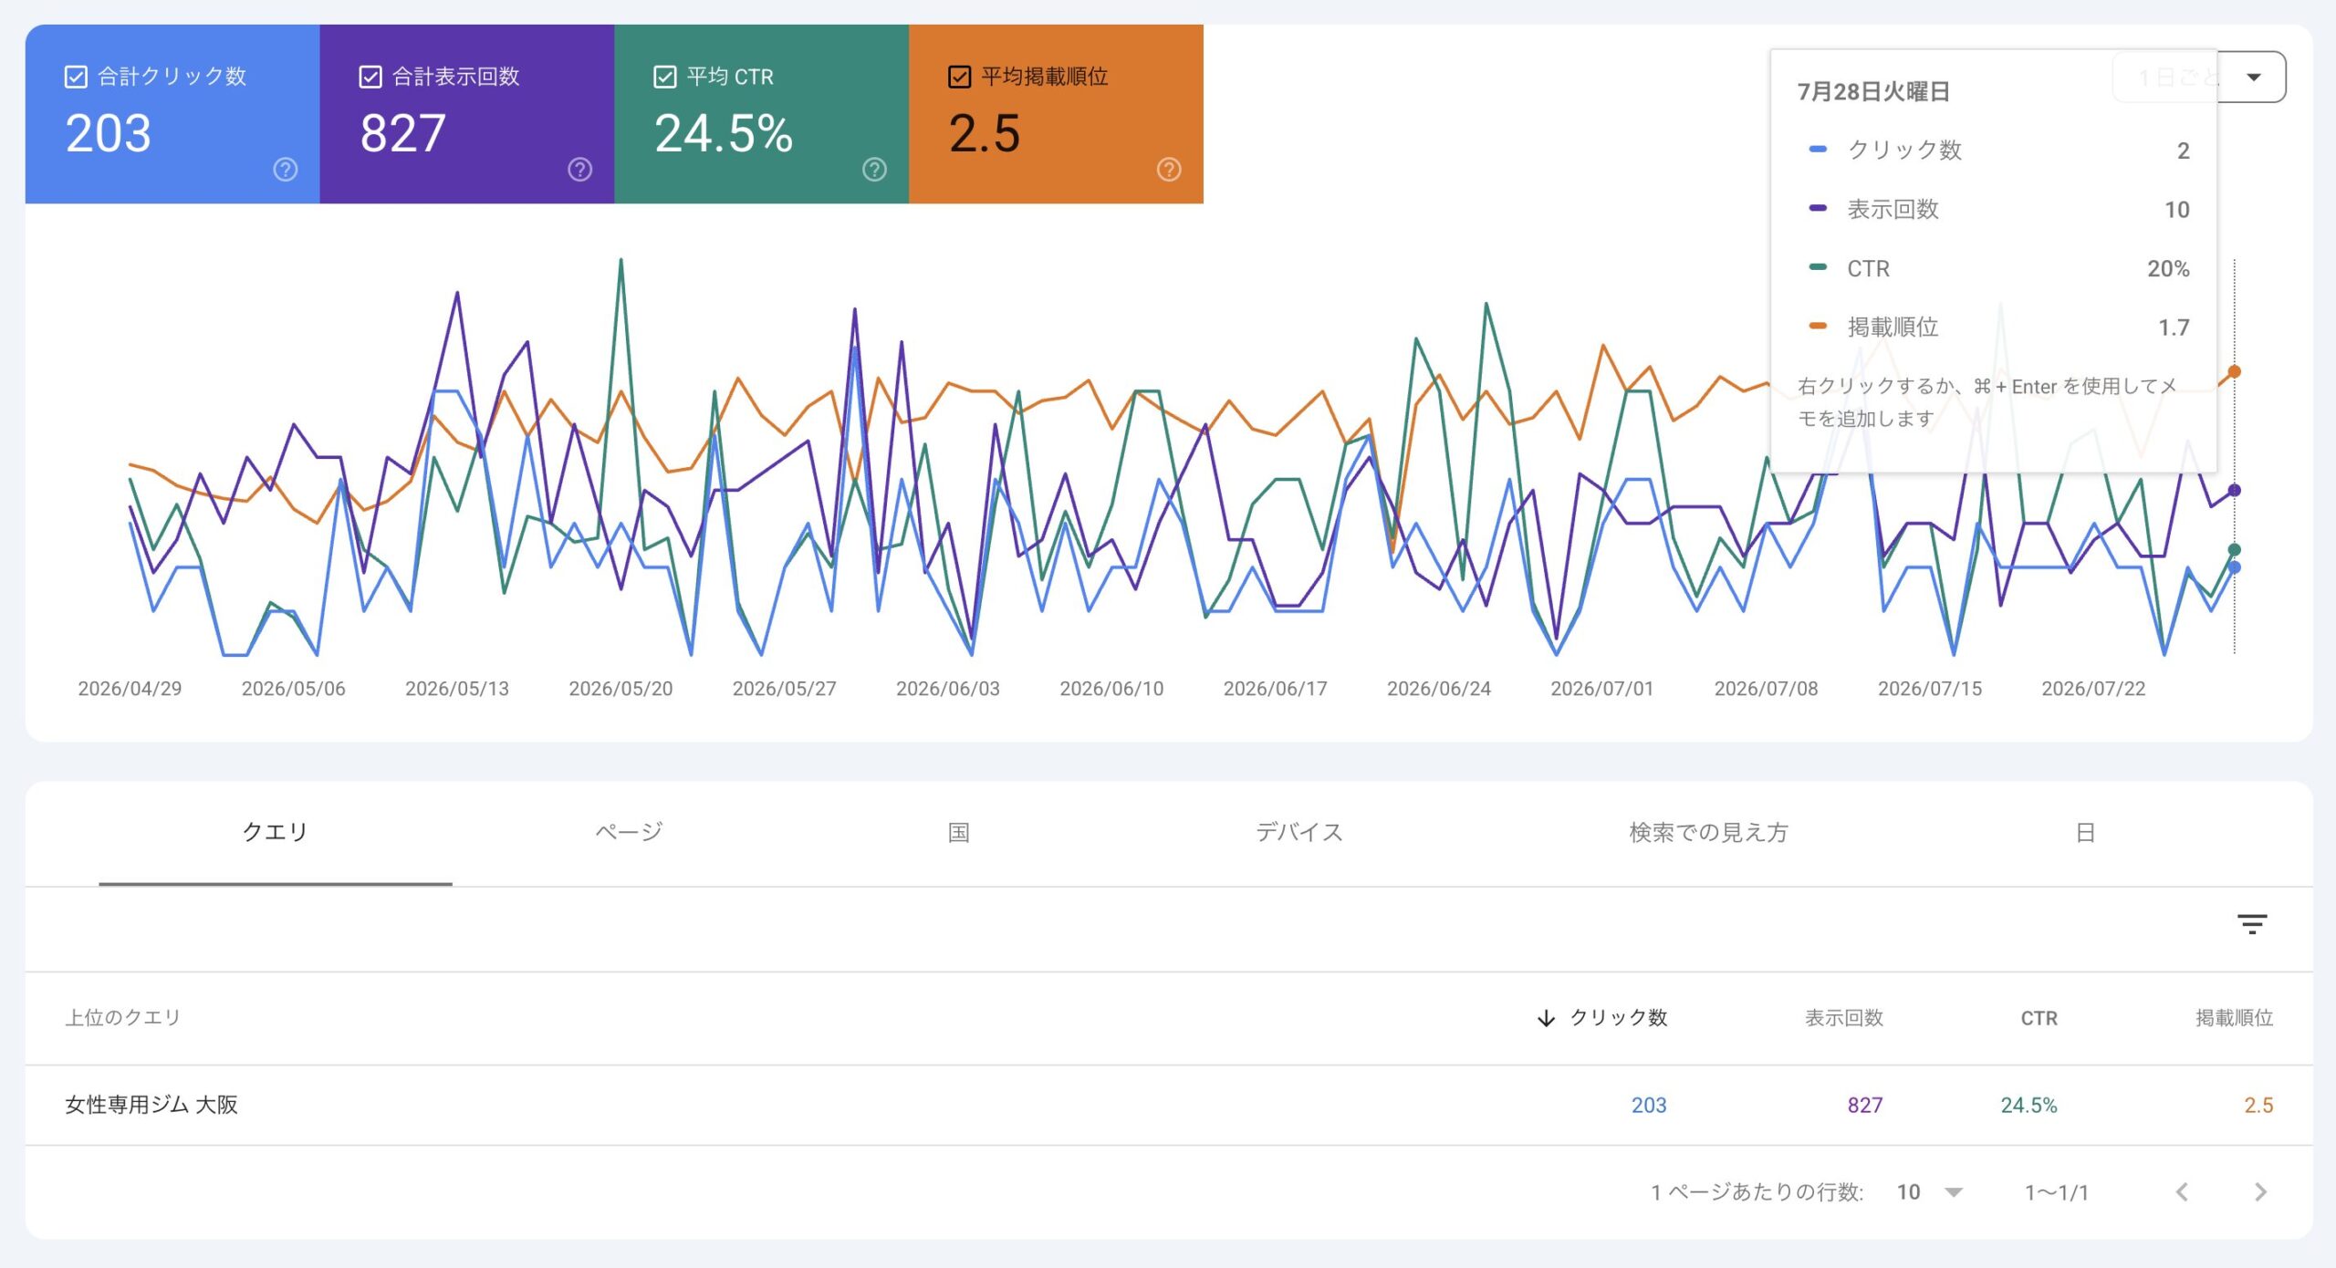Go to previous page of results

click(x=2182, y=1191)
